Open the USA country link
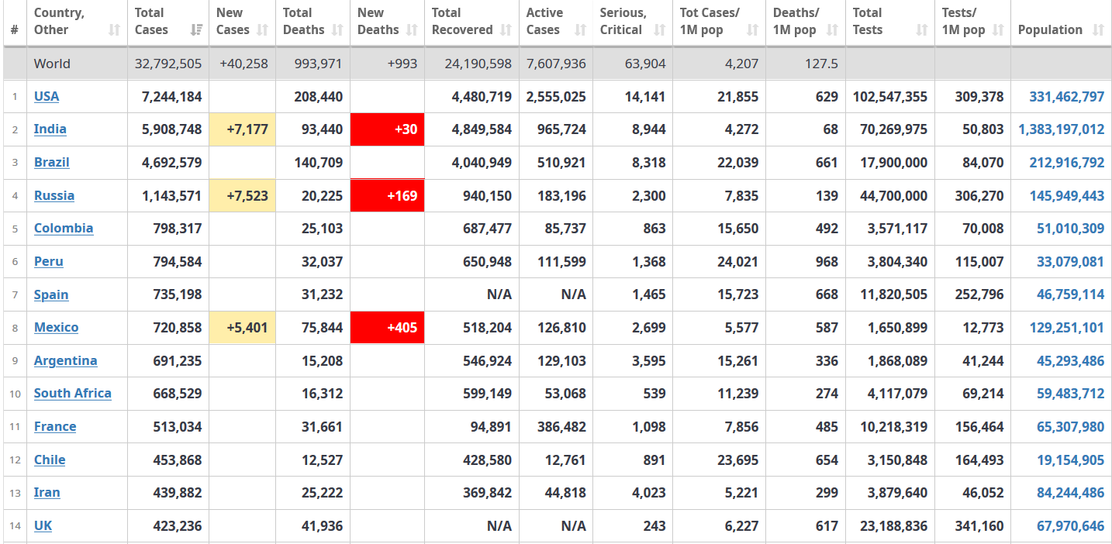 [47, 96]
